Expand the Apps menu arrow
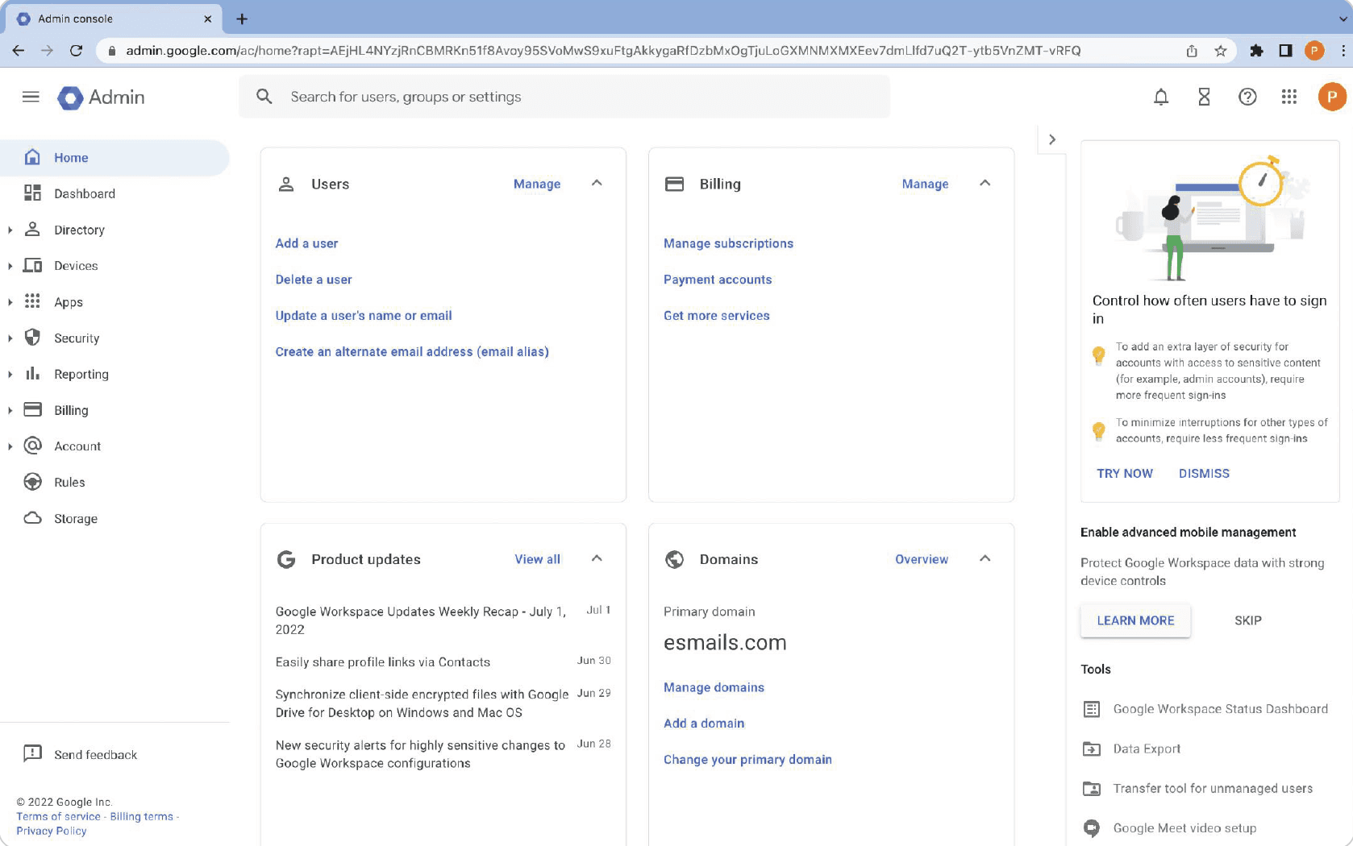 click(10, 302)
